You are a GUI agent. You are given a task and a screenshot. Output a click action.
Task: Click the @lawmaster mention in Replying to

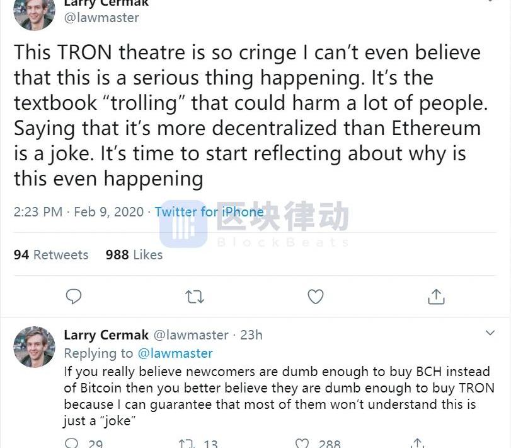tap(175, 353)
